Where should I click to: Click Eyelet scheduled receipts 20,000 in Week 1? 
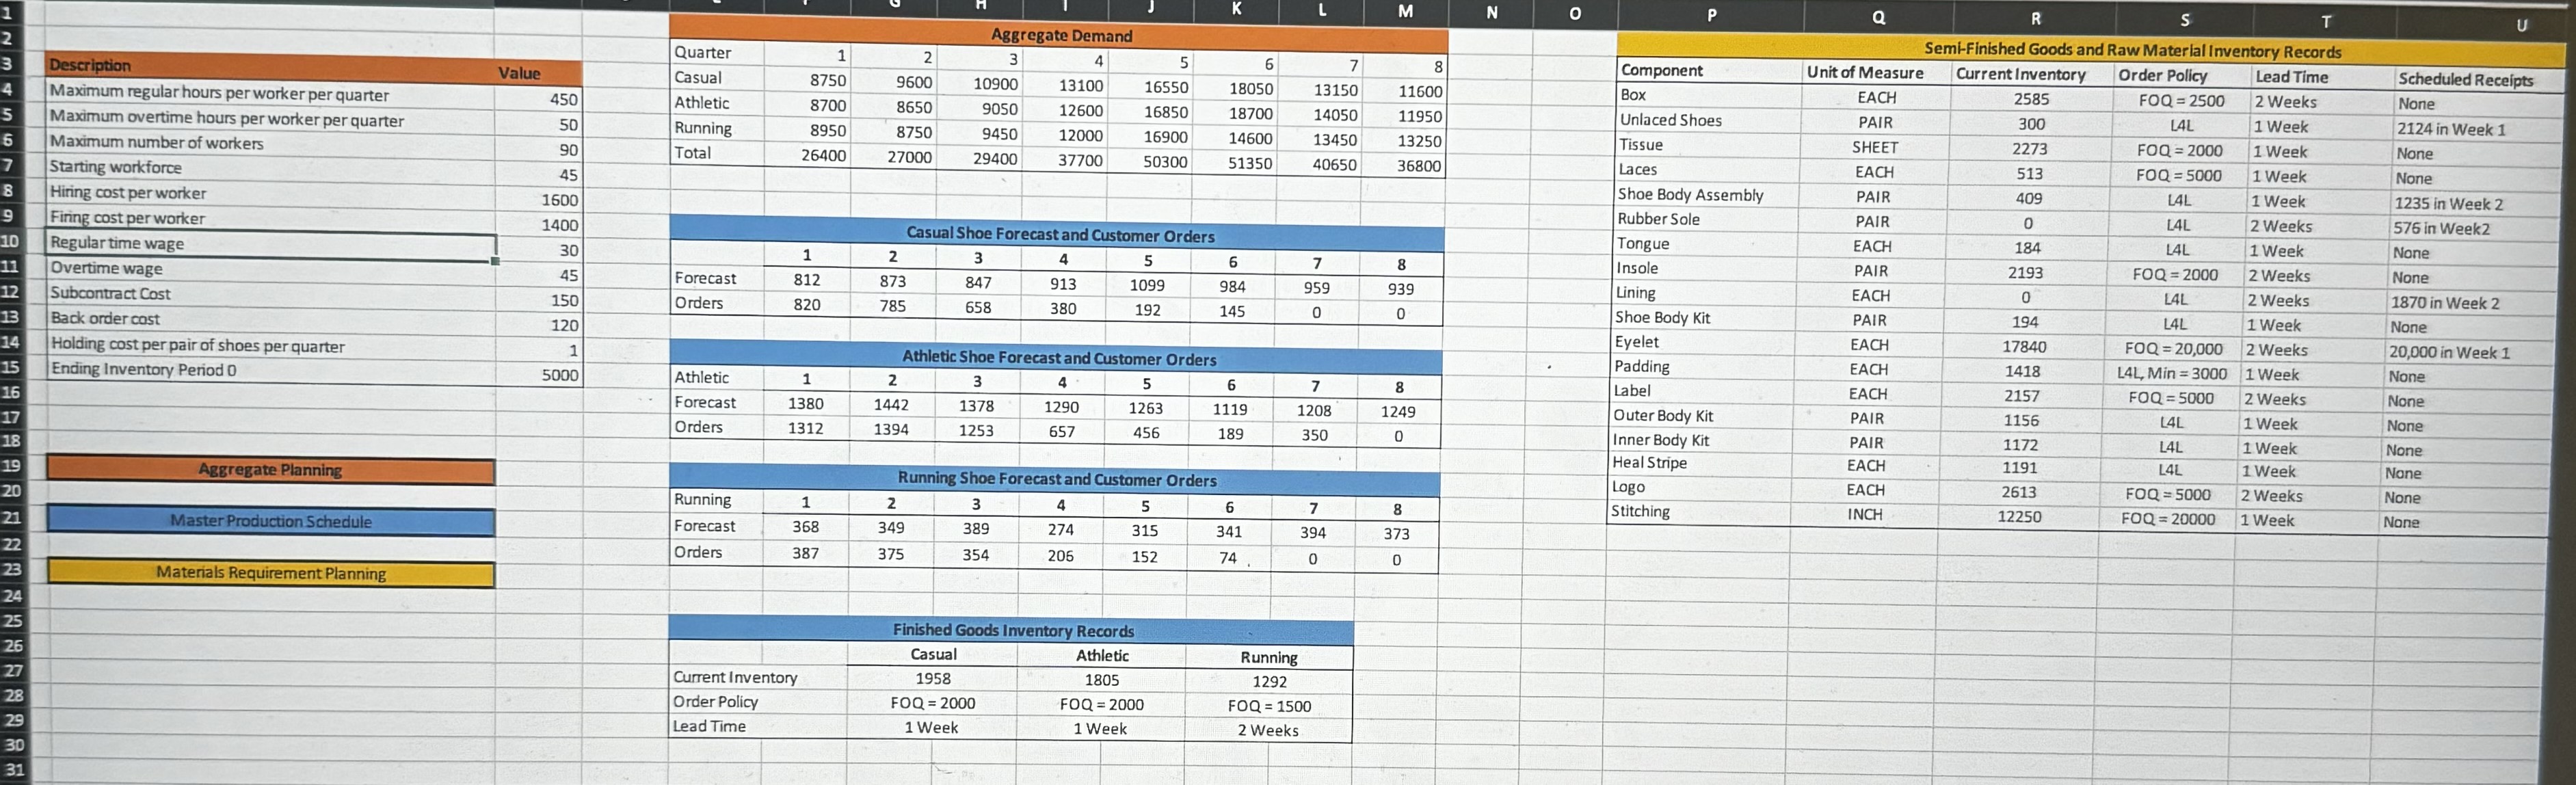click(x=2449, y=352)
